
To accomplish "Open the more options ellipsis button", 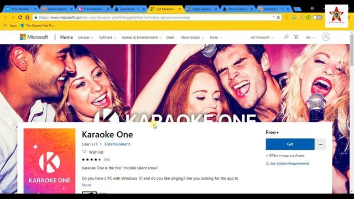I will point(320,144).
